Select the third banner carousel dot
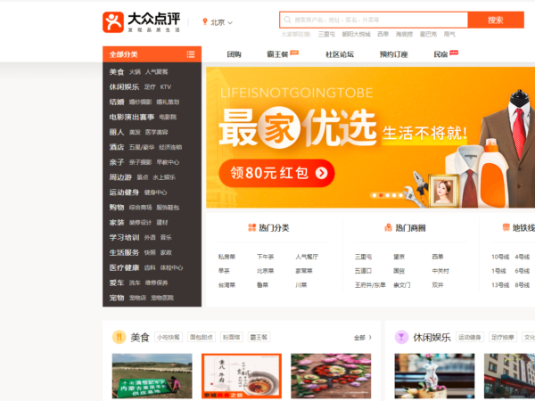 (387, 195)
